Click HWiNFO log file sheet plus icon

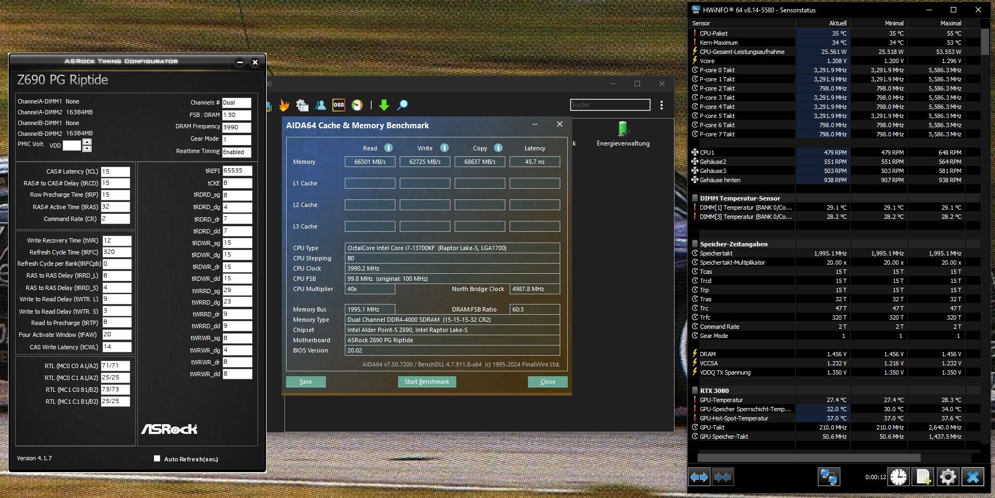[923, 477]
